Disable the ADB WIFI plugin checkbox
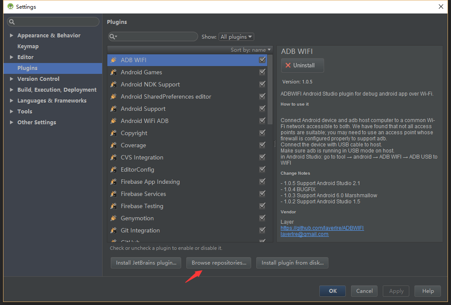This screenshot has width=451, height=305. [x=262, y=60]
